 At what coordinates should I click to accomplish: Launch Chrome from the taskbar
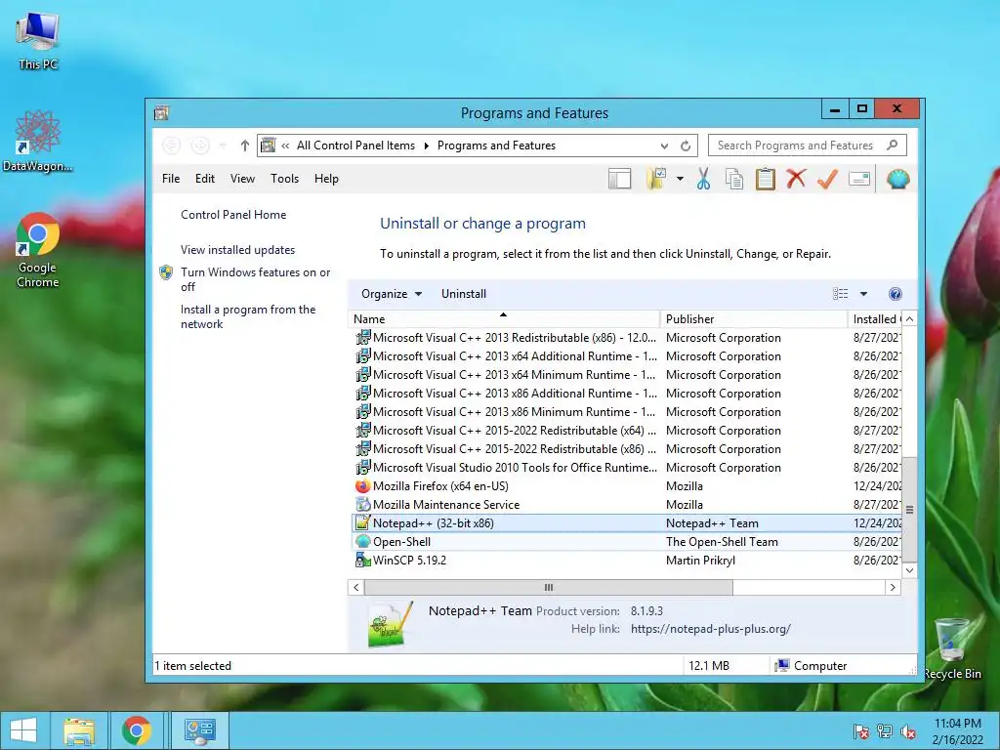[x=137, y=730]
